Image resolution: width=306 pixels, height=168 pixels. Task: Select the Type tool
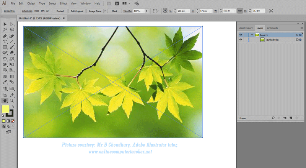coord(5,42)
